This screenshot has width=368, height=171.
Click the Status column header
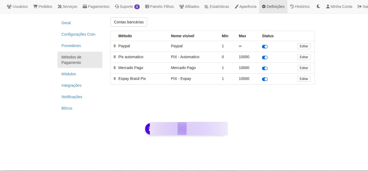coord(268,36)
